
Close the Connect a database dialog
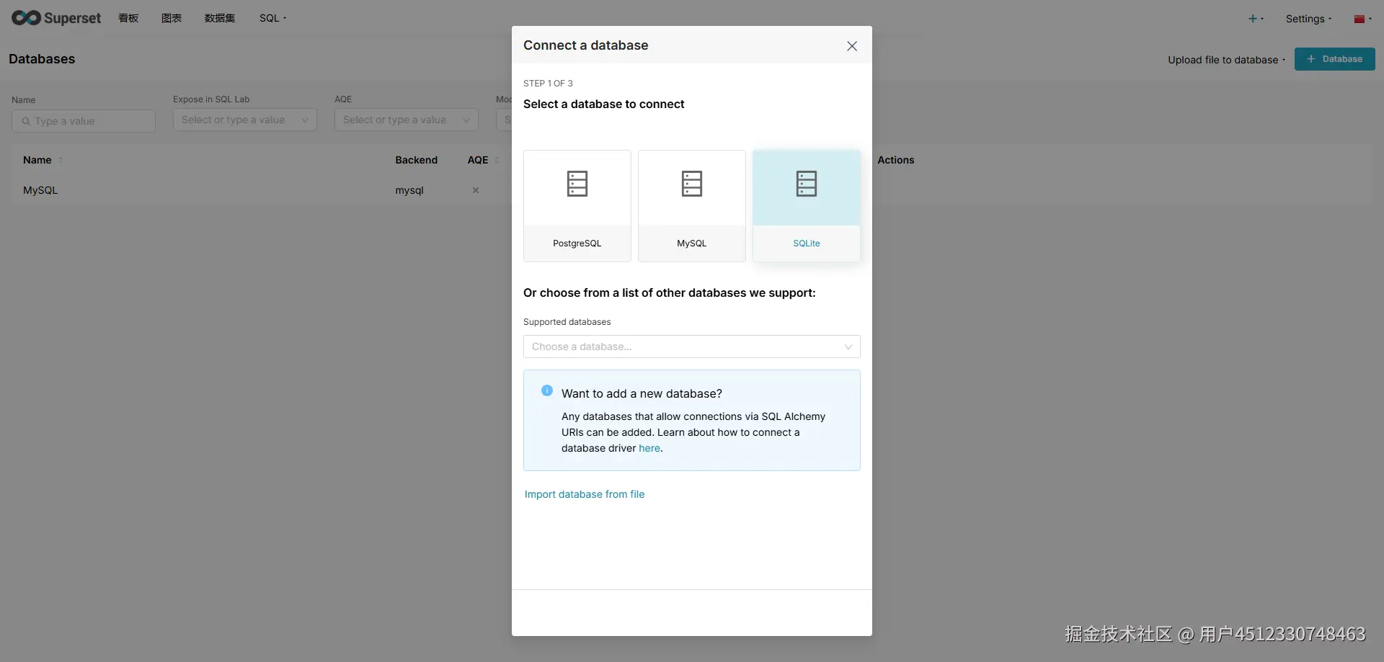coord(851,46)
